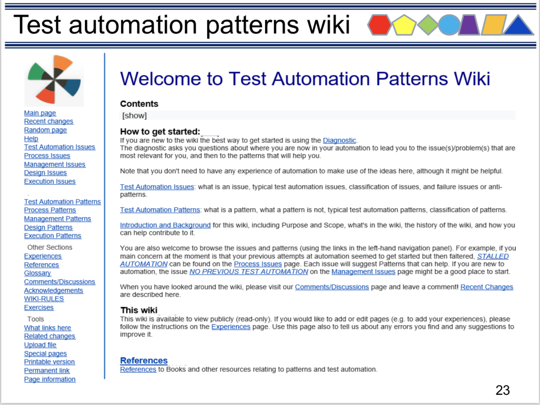The width and height of the screenshot is (540, 405).
Task: Open Printable version link
Action: pyautogui.click(x=49, y=362)
